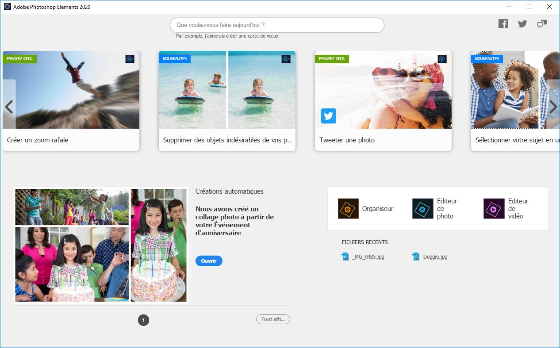Click the blue Twitter square on the photo card

(x=328, y=116)
